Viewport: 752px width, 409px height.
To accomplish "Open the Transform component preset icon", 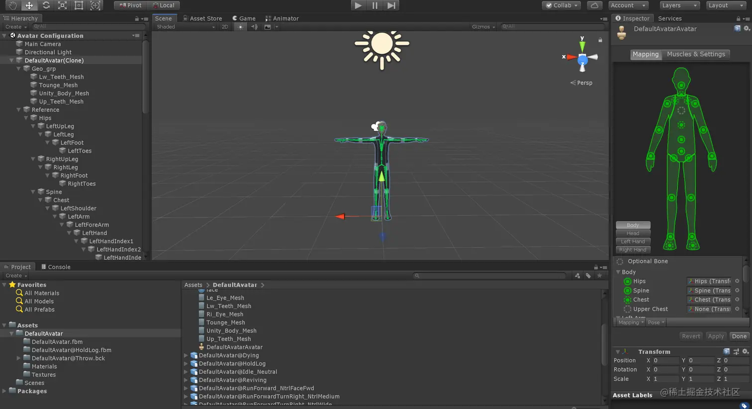I will coord(736,351).
